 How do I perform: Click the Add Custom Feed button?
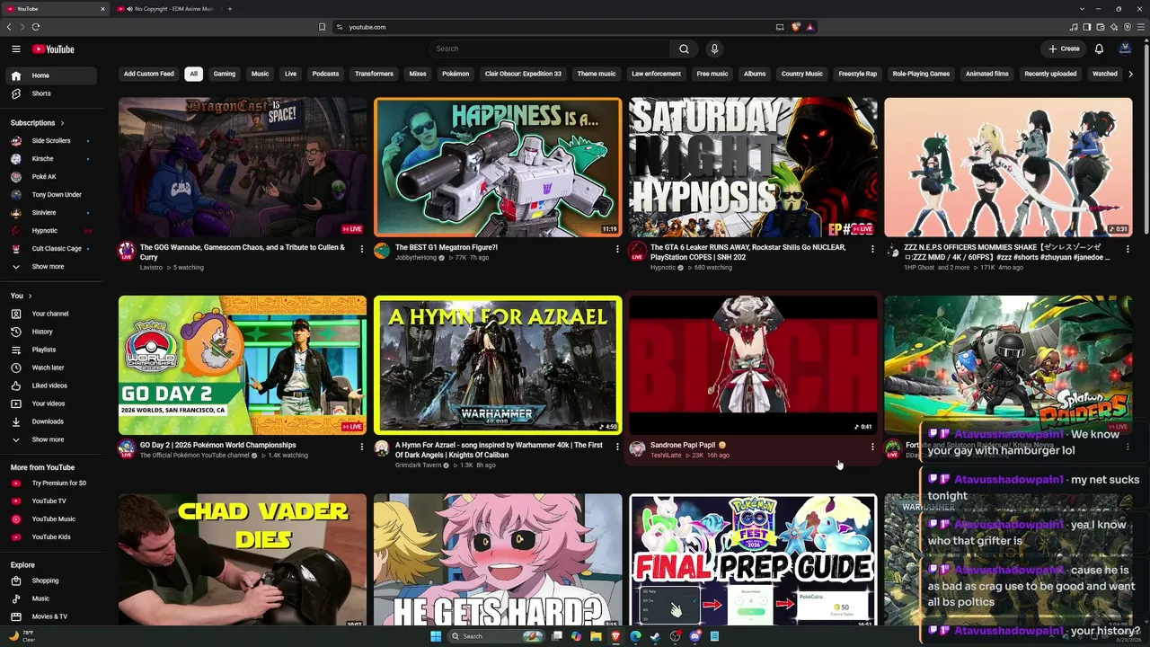point(149,74)
